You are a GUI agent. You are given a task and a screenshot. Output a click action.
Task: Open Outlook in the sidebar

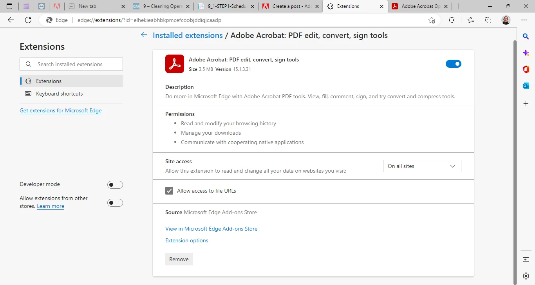click(526, 86)
